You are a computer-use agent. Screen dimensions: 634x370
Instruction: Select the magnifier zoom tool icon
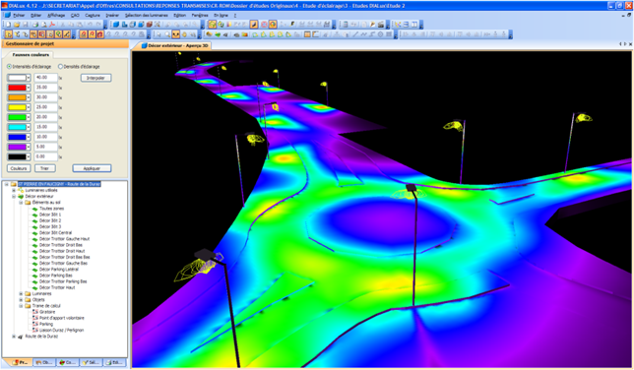point(167,34)
